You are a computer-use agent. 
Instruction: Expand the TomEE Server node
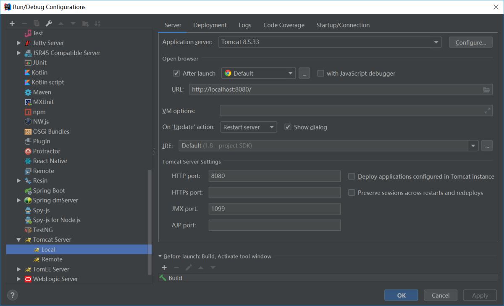(x=18, y=269)
